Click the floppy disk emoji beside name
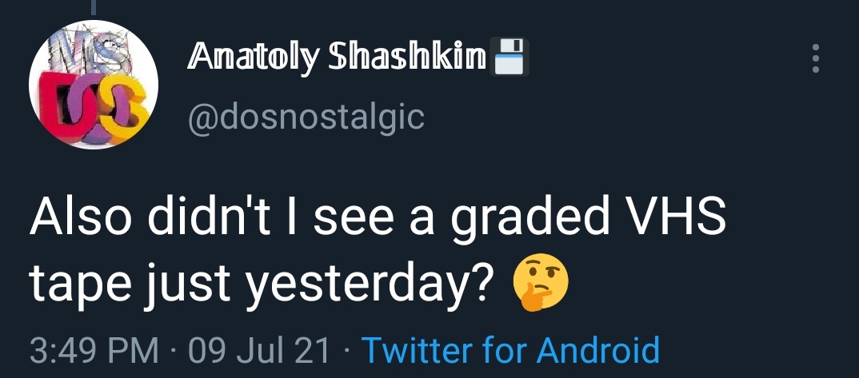 coord(509,57)
